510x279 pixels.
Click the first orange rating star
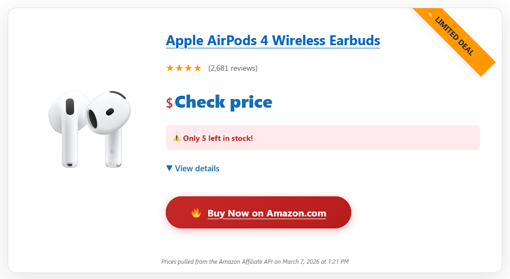(x=170, y=68)
